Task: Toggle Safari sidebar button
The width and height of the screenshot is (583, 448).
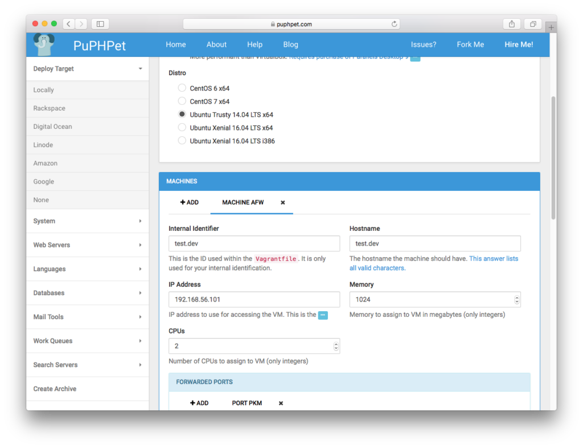Action: pyautogui.click(x=100, y=24)
